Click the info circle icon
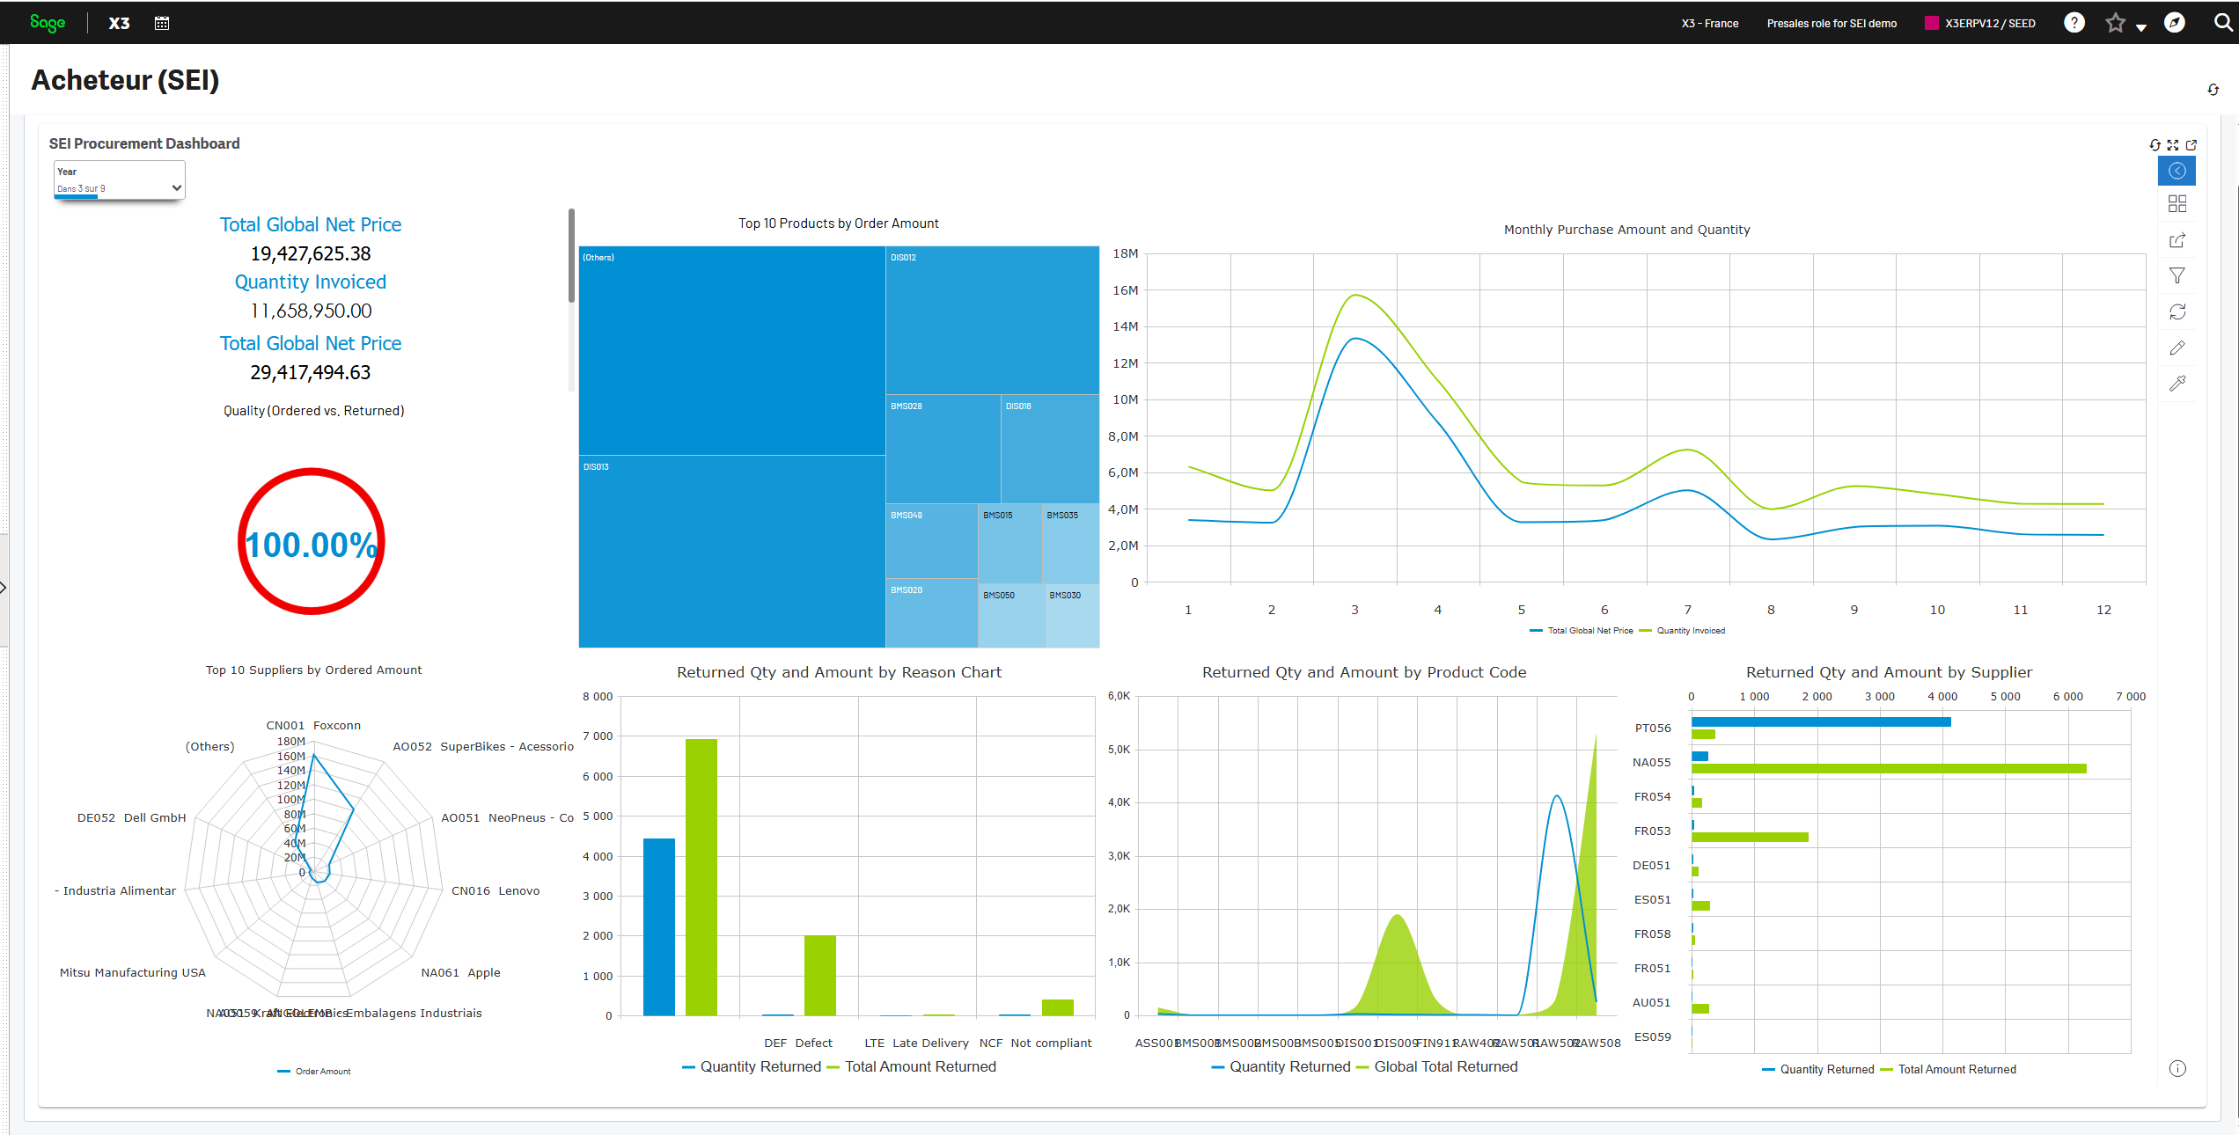The height and width of the screenshot is (1135, 2239). click(x=2177, y=1069)
